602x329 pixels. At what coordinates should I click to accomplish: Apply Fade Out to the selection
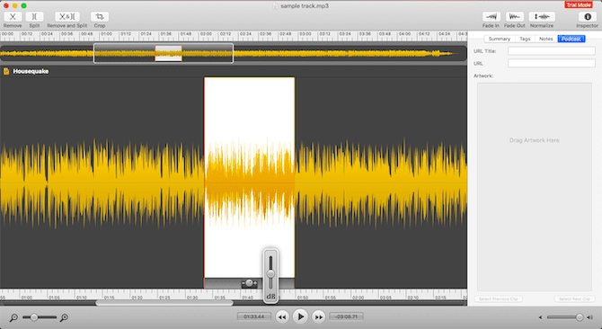coord(515,16)
